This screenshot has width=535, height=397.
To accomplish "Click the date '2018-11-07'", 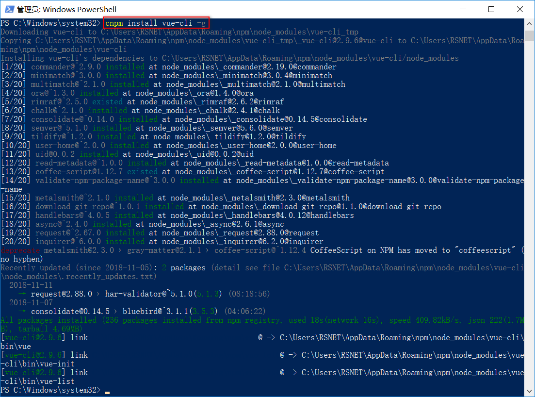I will coord(31,302).
